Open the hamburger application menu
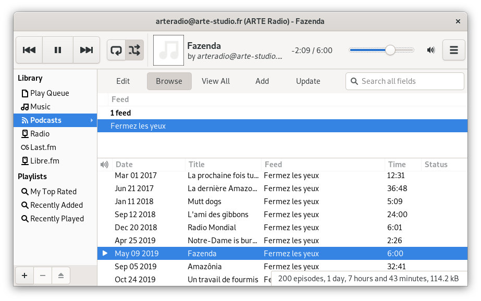Screen dimensions: 481x301 [453, 50]
